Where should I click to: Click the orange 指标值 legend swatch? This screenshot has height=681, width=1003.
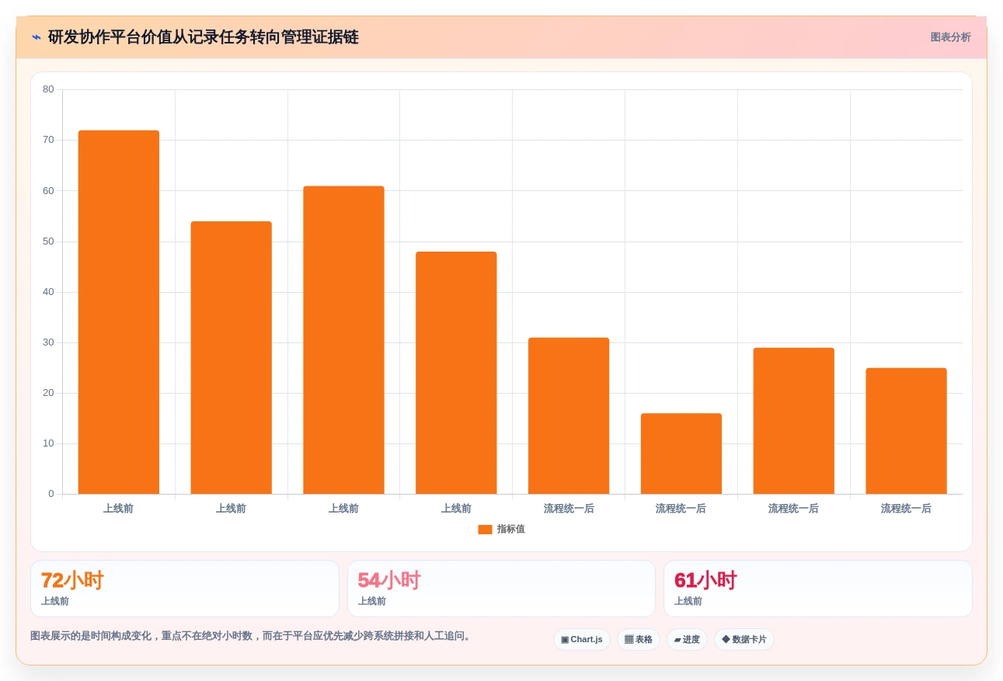pos(485,530)
